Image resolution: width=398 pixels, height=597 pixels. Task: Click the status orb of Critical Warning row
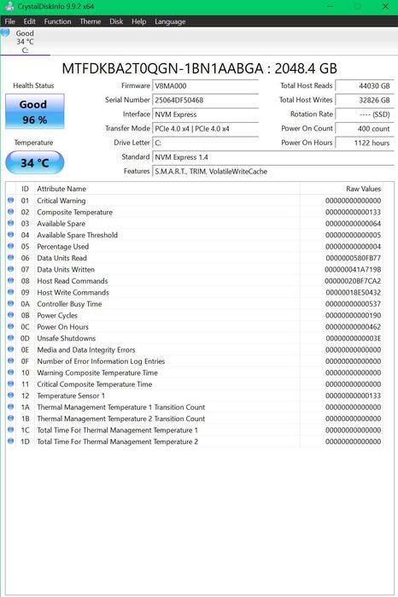point(10,200)
